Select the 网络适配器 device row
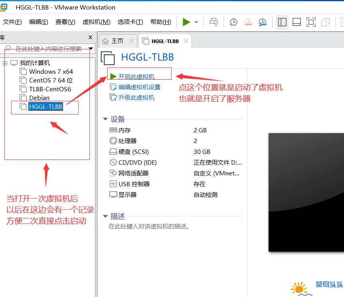 tap(176, 173)
